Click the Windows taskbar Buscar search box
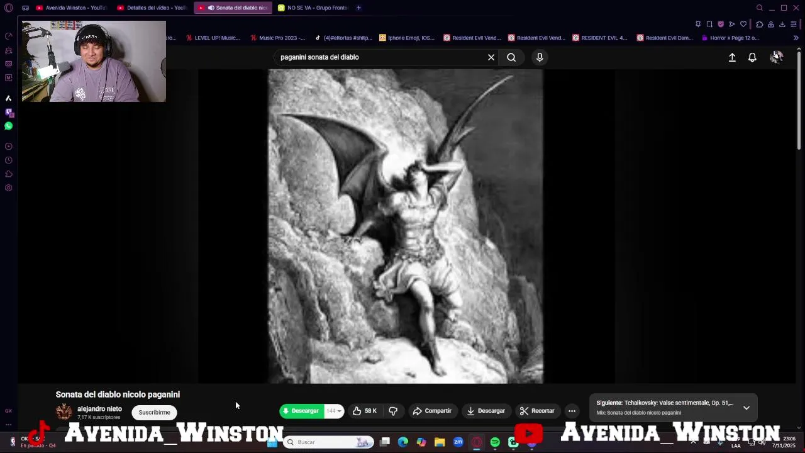The width and height of the screenshot is (805, 453). click(x=328, y=442)
